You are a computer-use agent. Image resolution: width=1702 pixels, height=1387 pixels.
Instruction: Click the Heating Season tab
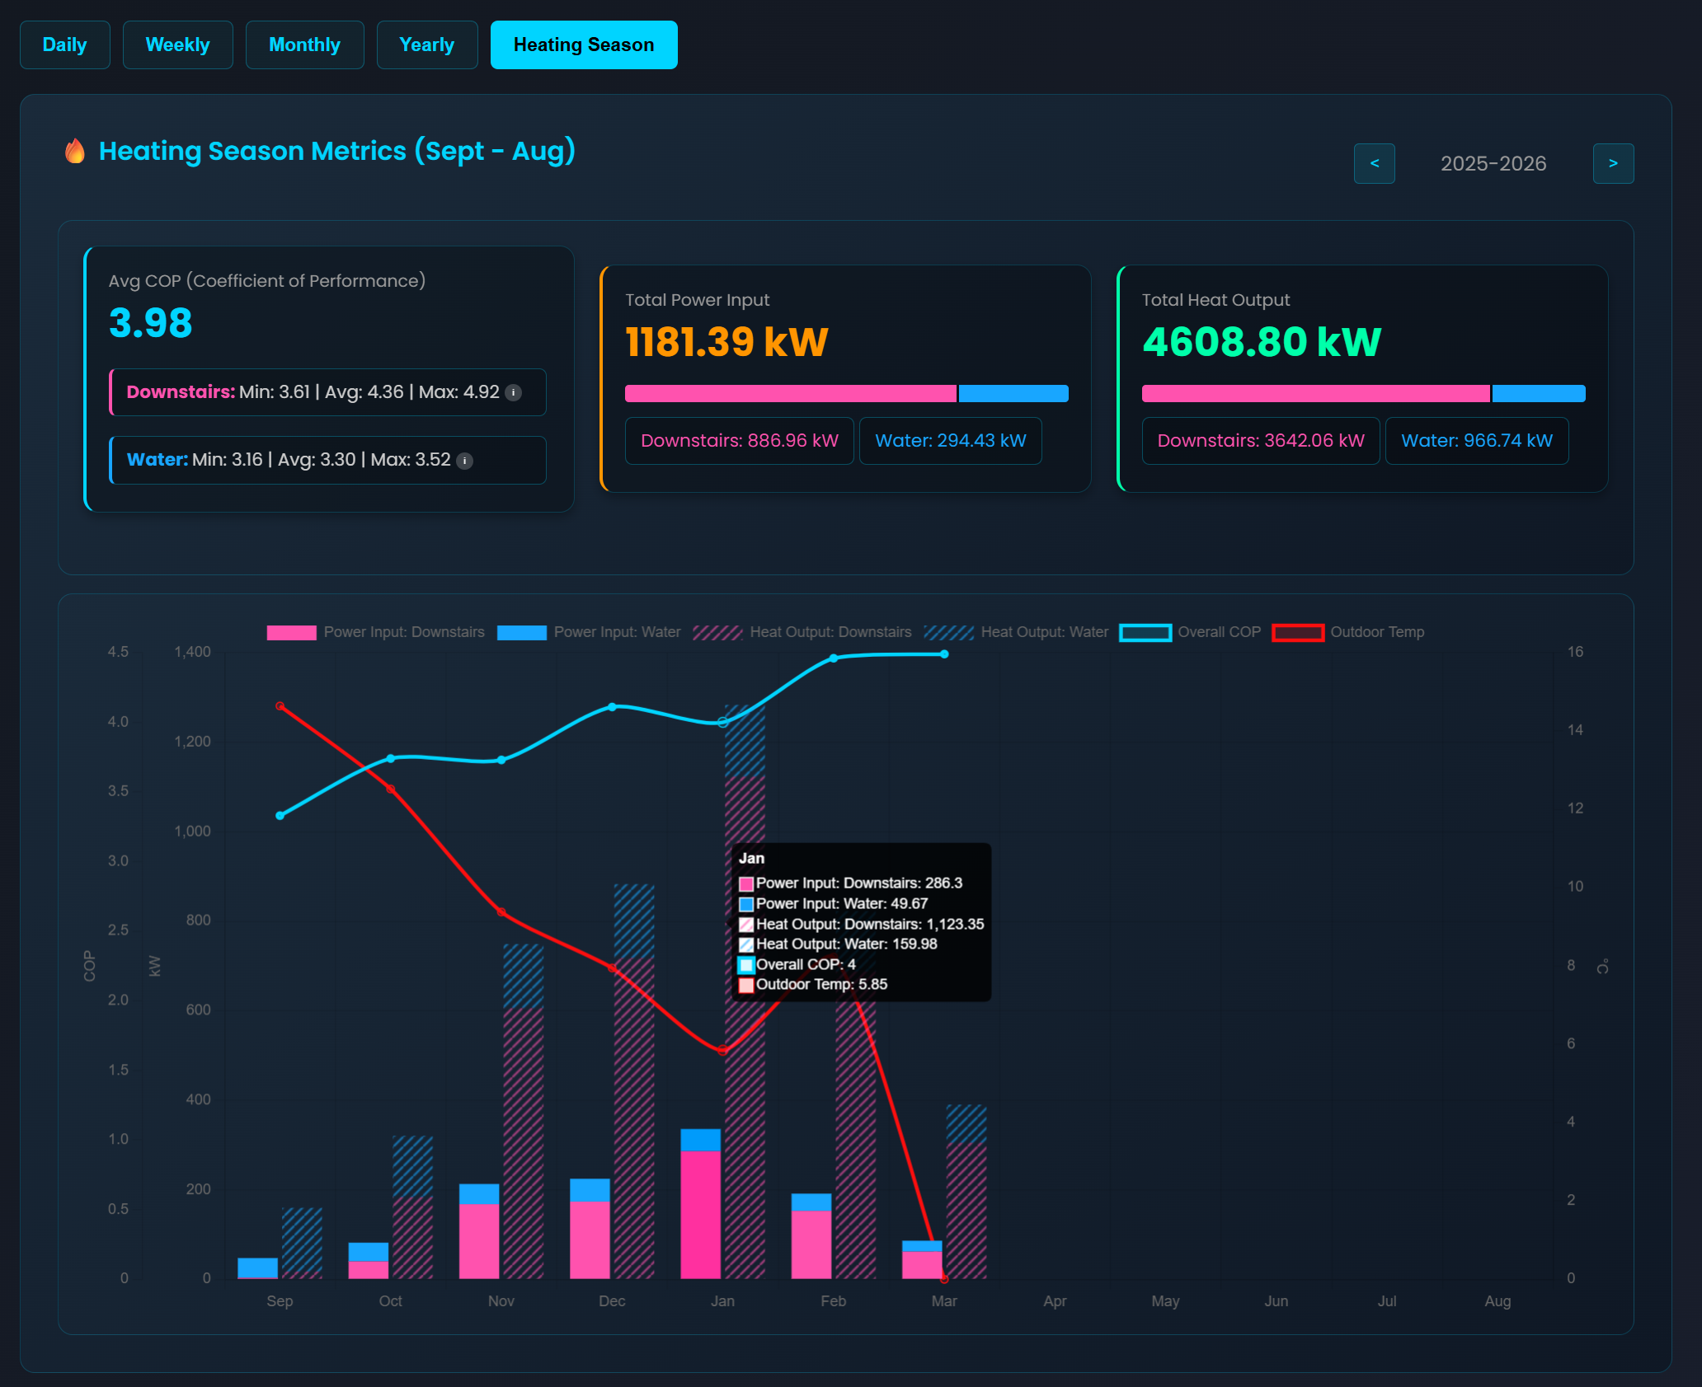583,45
